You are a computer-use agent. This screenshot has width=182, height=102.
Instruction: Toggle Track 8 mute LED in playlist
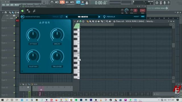(x=14, y=78)
